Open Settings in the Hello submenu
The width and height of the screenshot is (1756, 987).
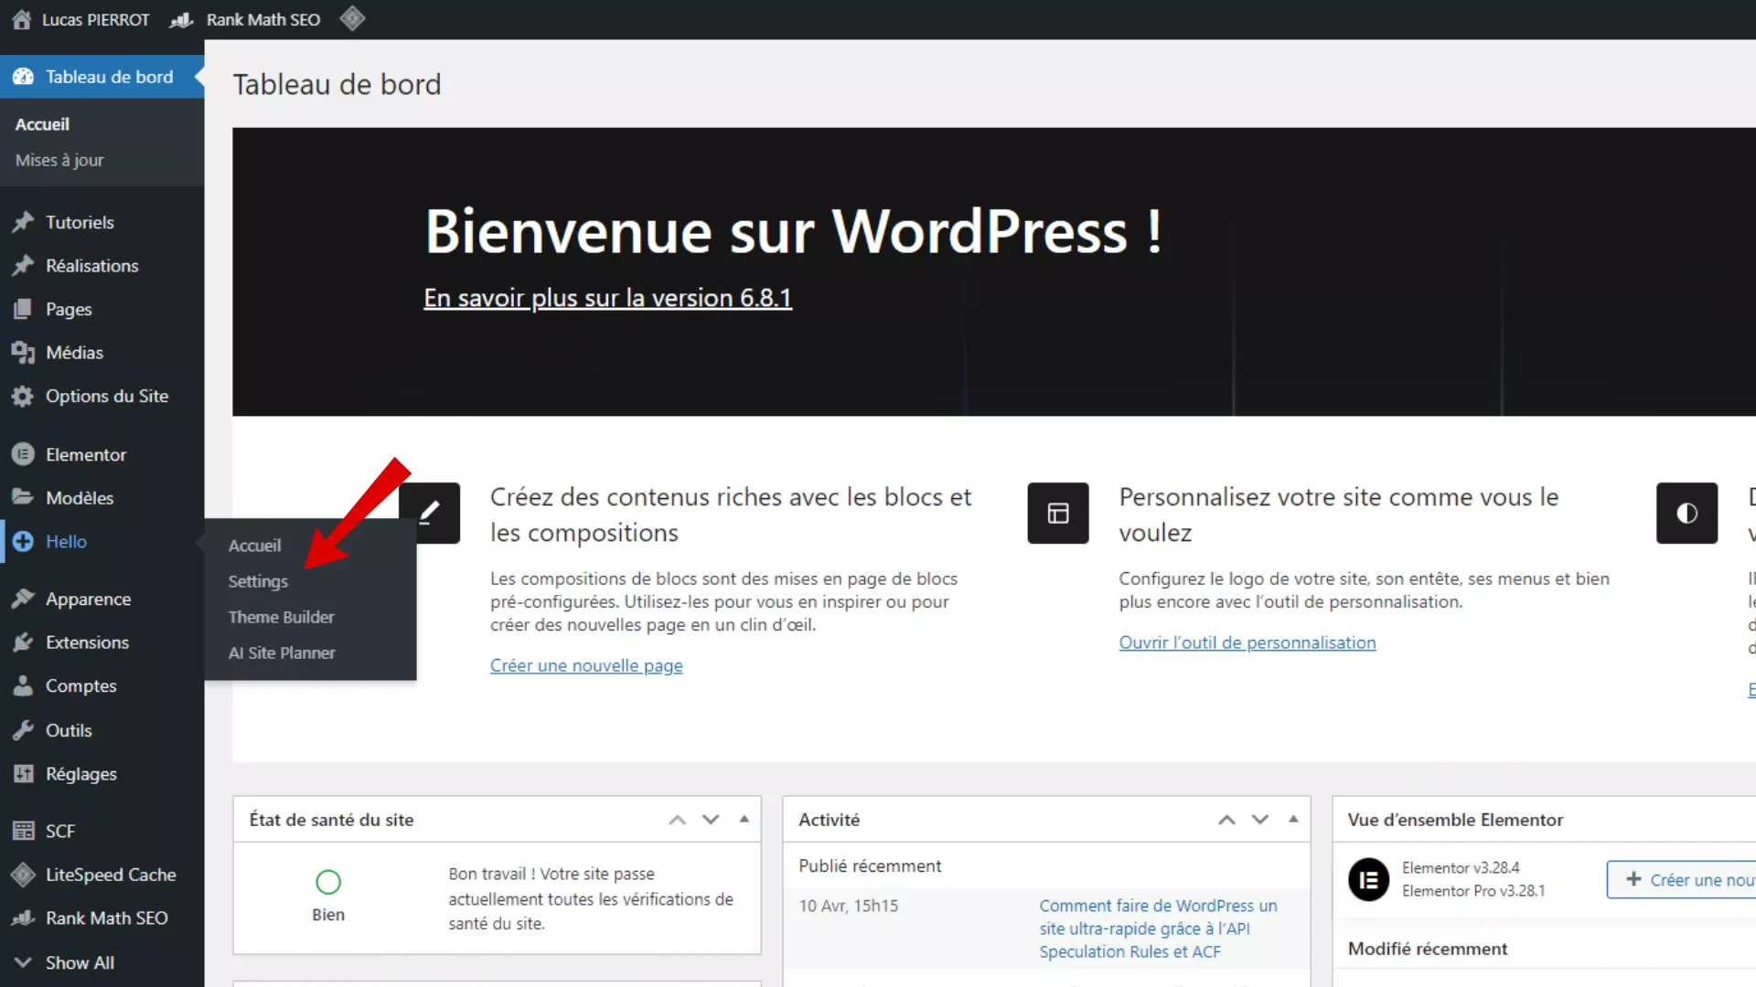pyautogui.click(x=258, y=581)
